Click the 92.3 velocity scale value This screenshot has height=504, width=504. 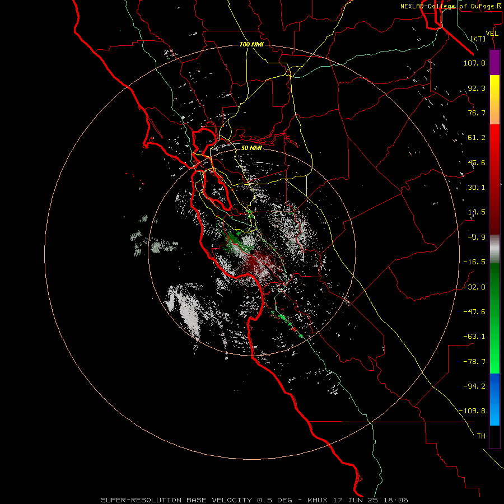pyautogui.click(x=477, y=88)
